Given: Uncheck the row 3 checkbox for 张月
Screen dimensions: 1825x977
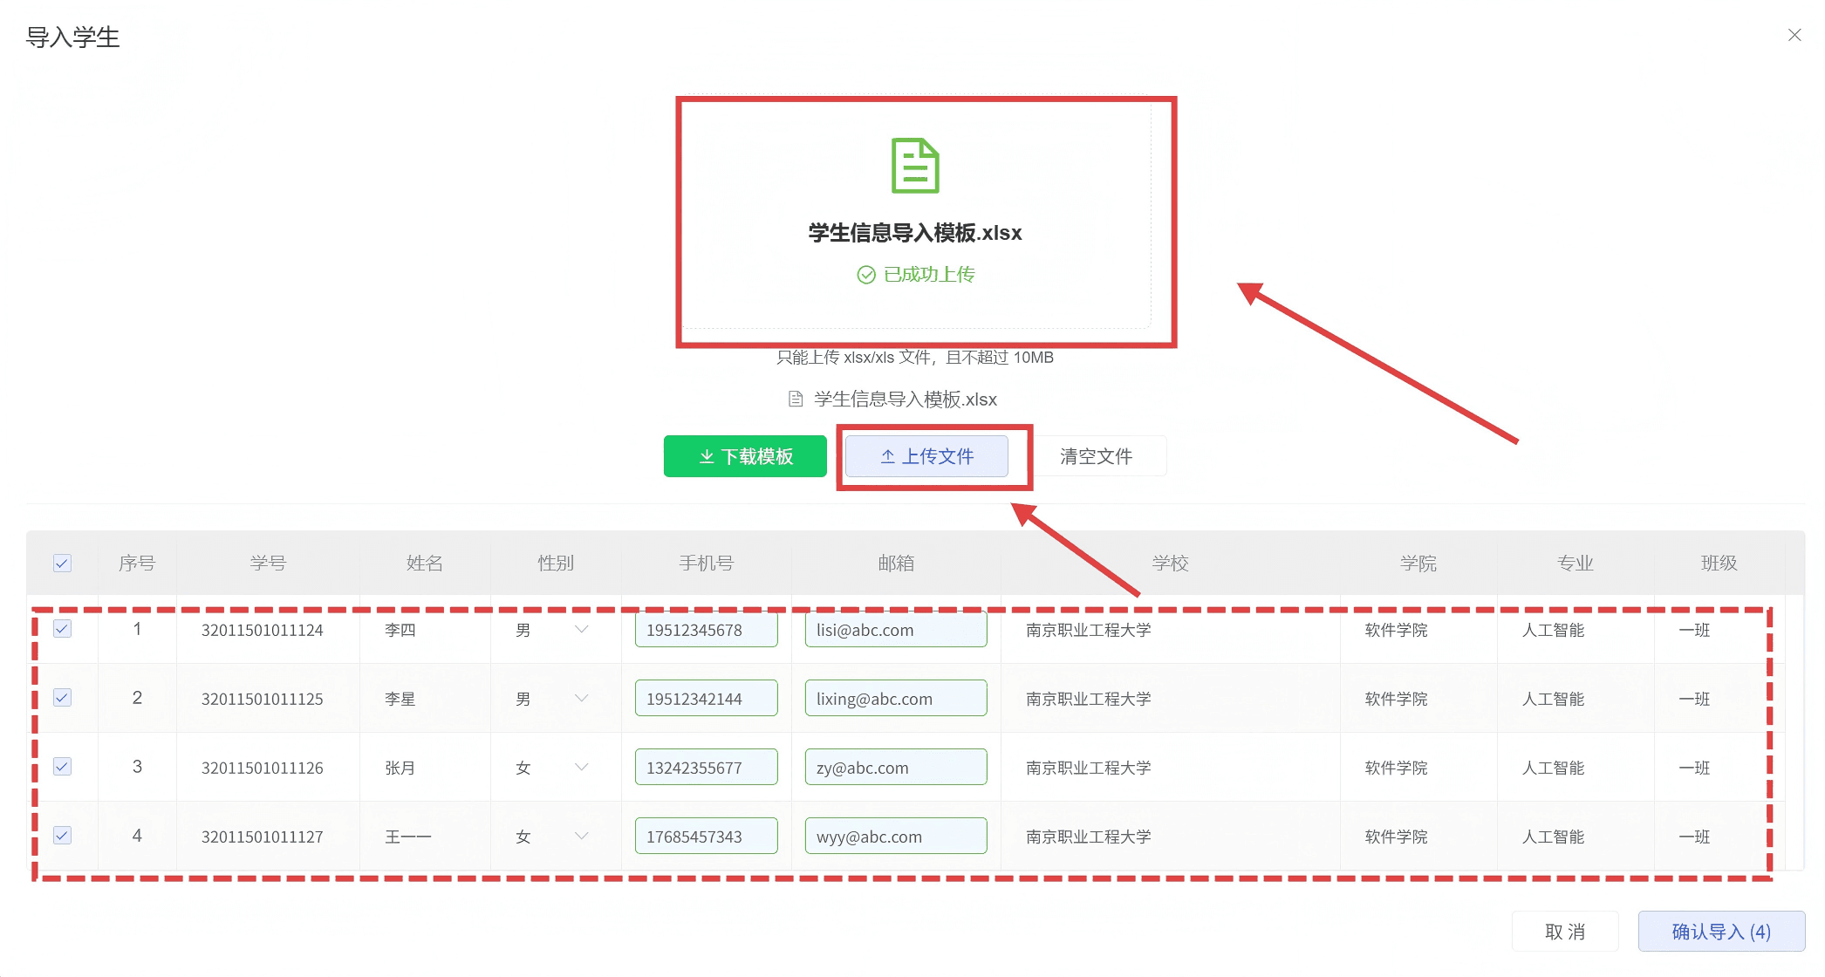Looking at the screenshot, I should point(62,767).
